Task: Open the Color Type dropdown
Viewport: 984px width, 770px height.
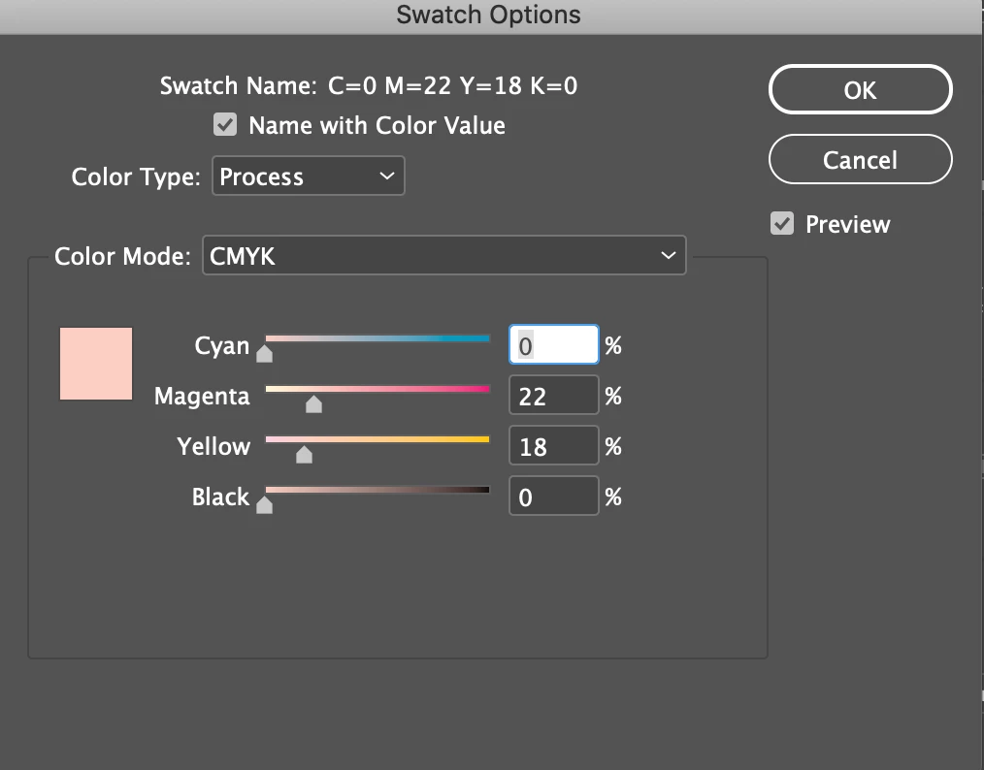Action: click(x=308, y=176)
